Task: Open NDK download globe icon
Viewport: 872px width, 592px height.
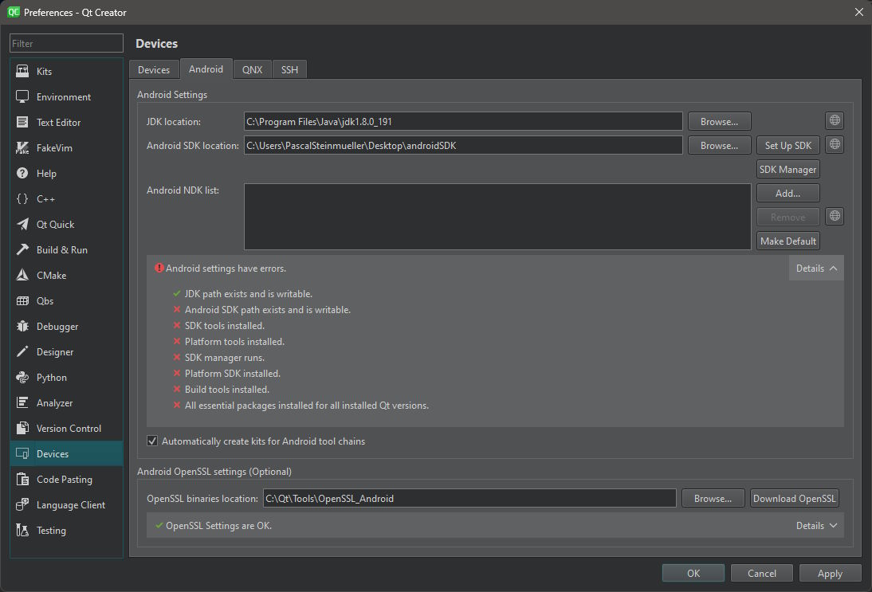Action: point(835,216)
